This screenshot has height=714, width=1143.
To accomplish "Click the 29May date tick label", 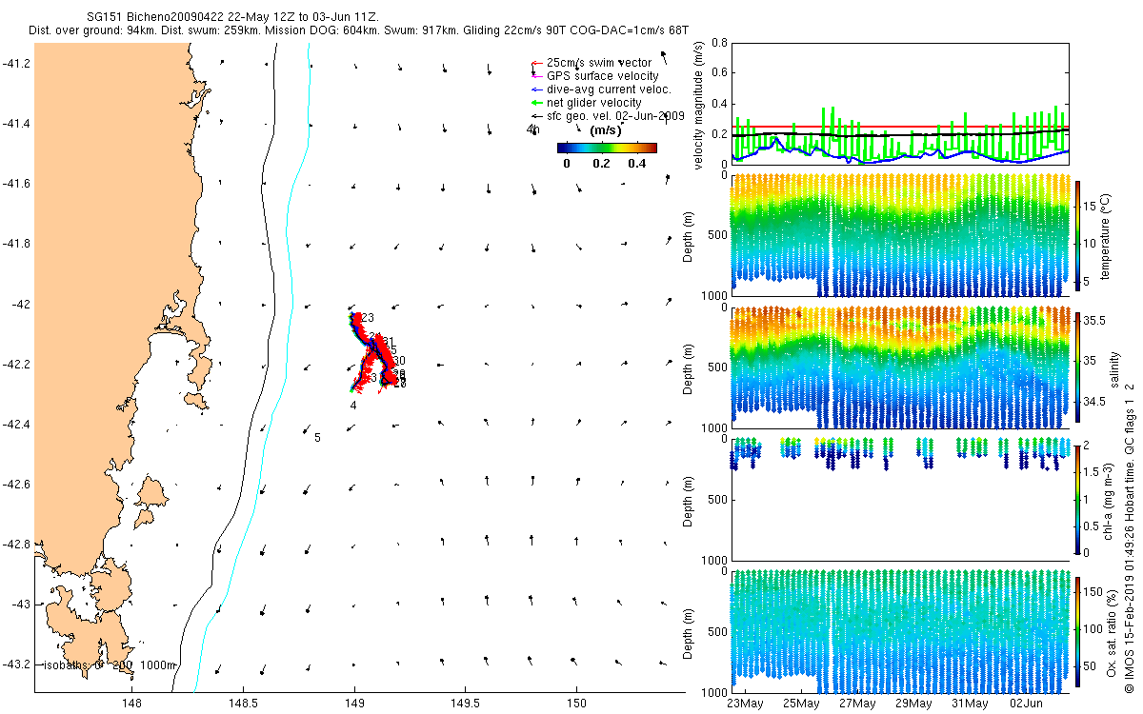I will coord(913,704).
